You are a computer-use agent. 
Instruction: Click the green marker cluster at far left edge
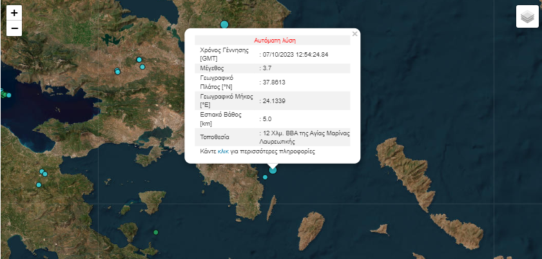click(x=5, y=95)
